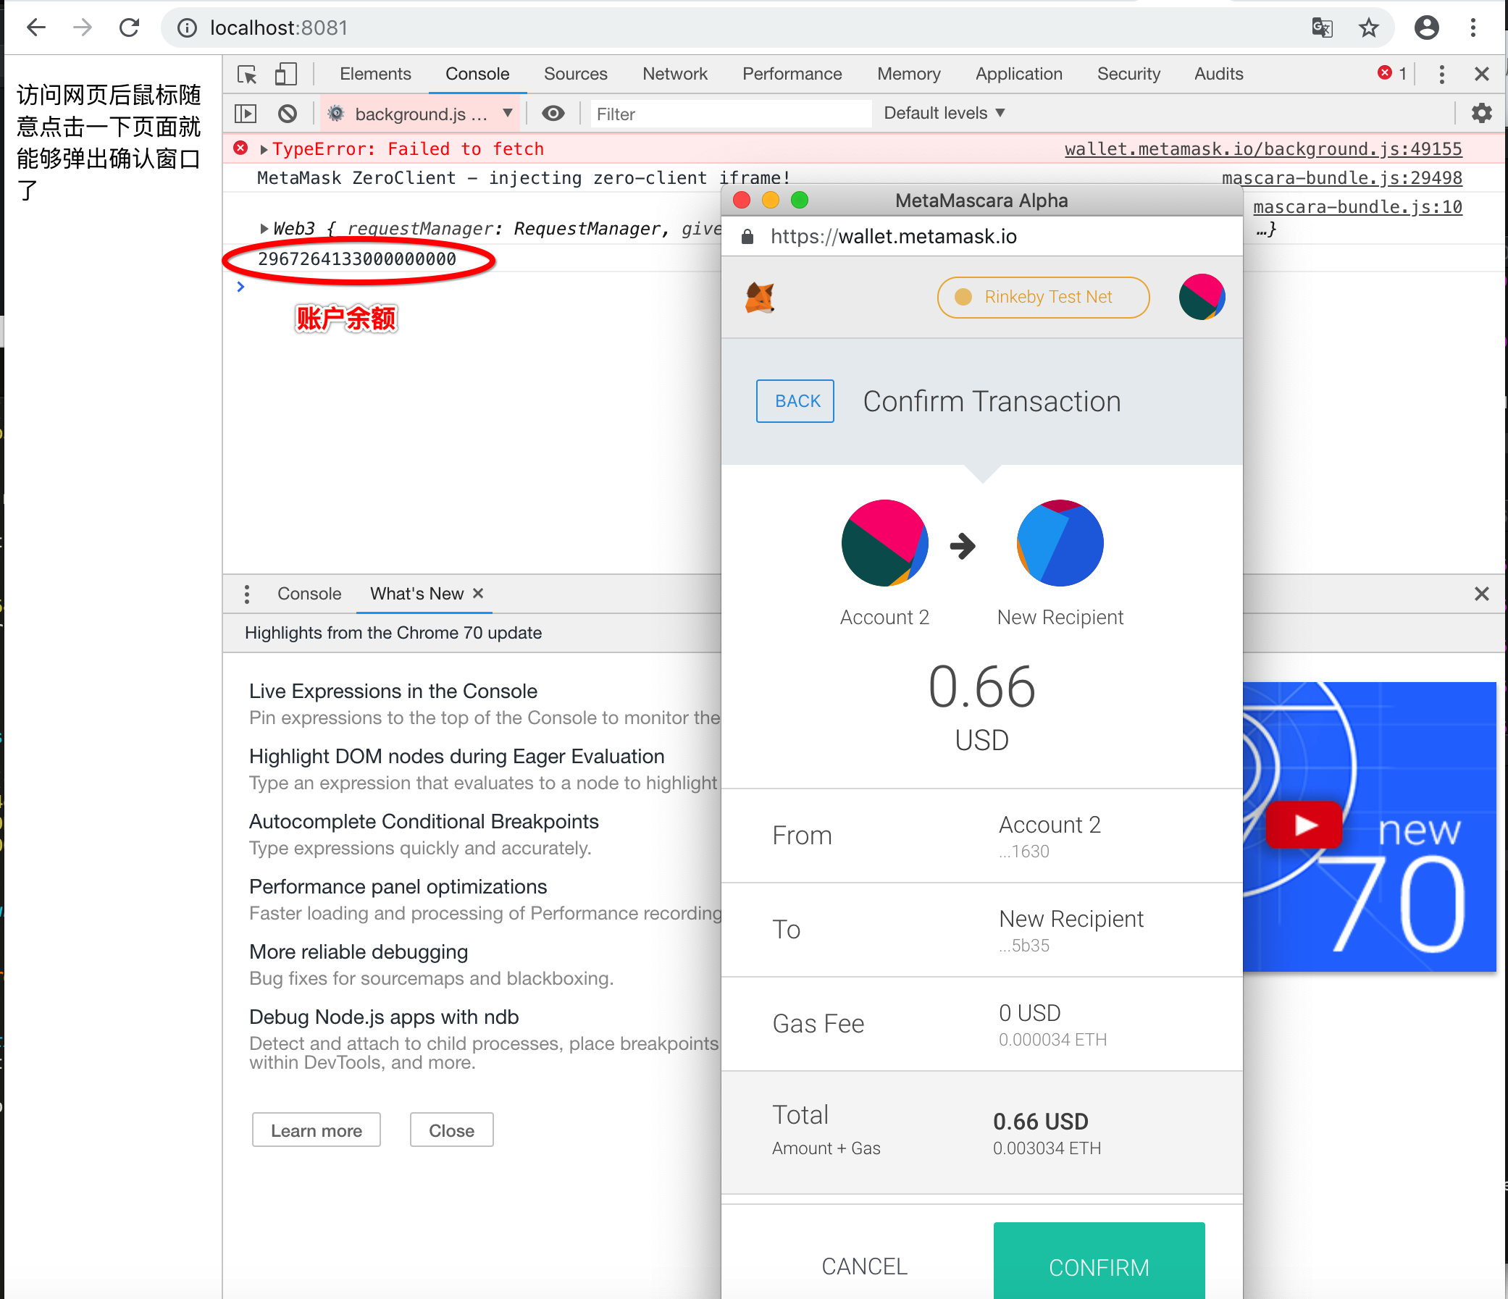Viewport: 1508px width, 1299px height.
Task: Focus the console Filter input
Action: 730,114
